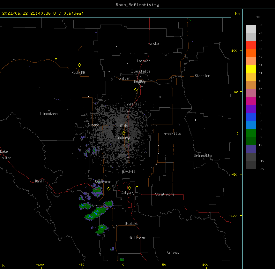Image resolution: width=275 pixels, height=269 pixels.
Task: Click the Didsbury town label
Action: tap(122, 138)
